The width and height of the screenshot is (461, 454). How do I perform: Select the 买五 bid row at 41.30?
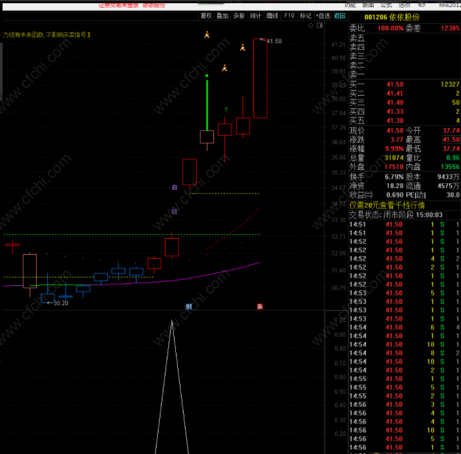[x=405, y=121]
